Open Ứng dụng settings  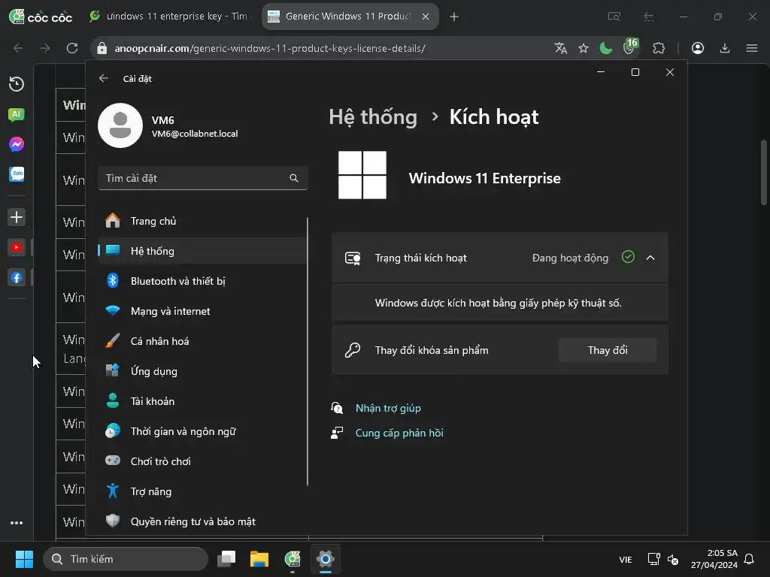click(x=202, y=371)
